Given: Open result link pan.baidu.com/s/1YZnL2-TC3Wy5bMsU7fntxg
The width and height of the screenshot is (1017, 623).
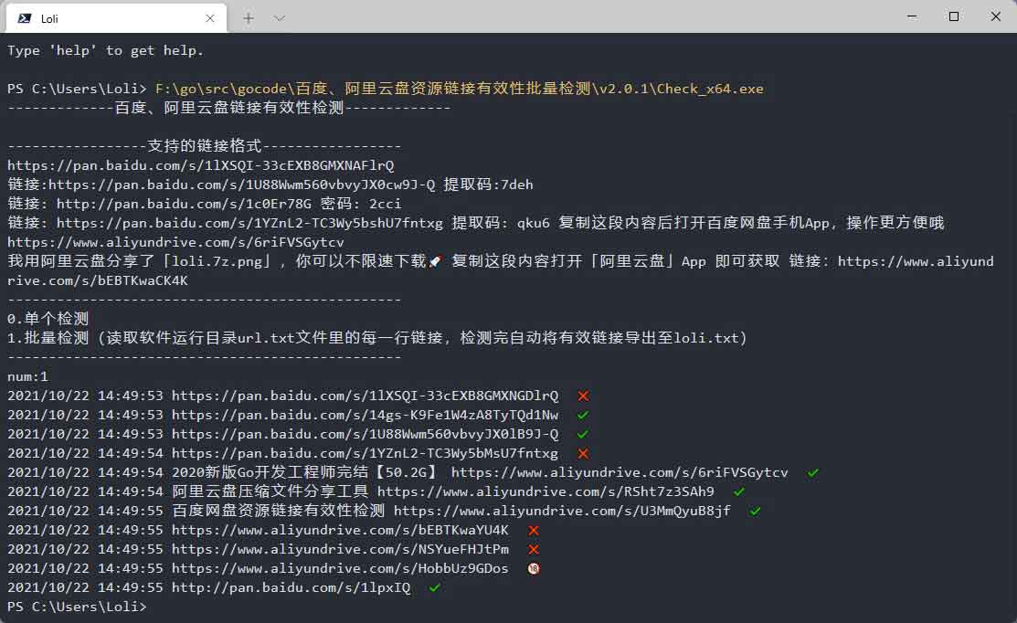Looking at the screenshot, I should tap(365, 453).
